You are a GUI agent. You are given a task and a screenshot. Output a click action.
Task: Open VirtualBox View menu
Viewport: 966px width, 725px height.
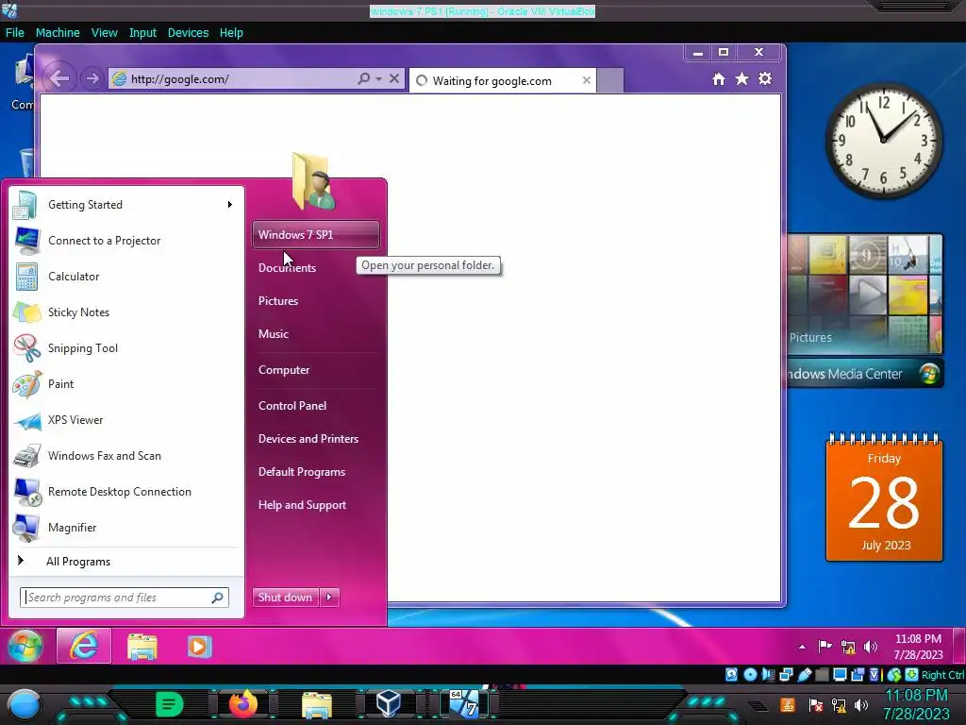point(104,33)
